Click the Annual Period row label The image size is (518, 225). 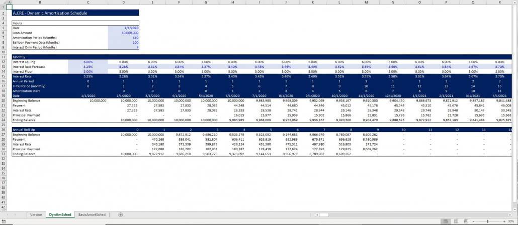coord(24,81)
